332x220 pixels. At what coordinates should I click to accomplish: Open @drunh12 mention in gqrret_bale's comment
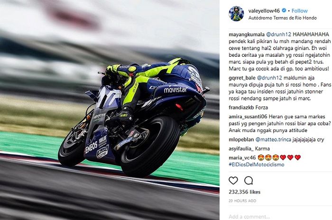(x=269, y=78)
